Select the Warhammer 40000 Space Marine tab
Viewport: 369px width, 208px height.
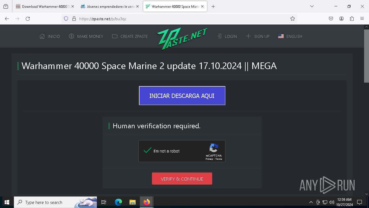pos(175,6)
